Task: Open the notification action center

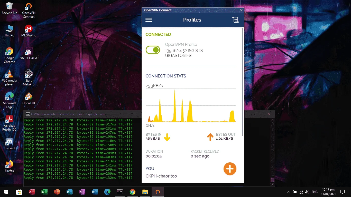Action: coord(342,192)
